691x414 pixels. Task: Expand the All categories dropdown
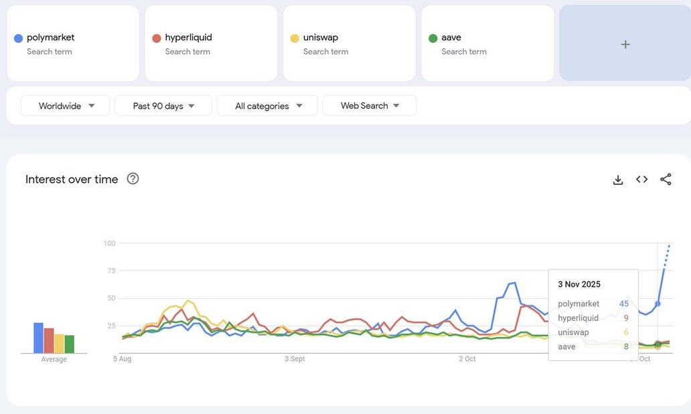point(268,106)
